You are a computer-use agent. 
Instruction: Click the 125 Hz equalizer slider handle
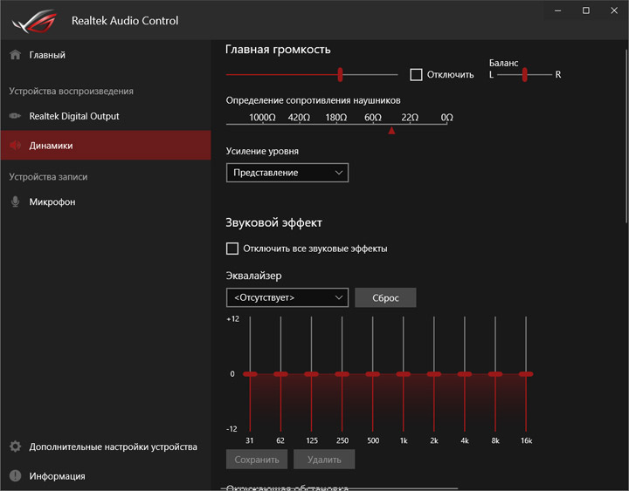(311, 374)
